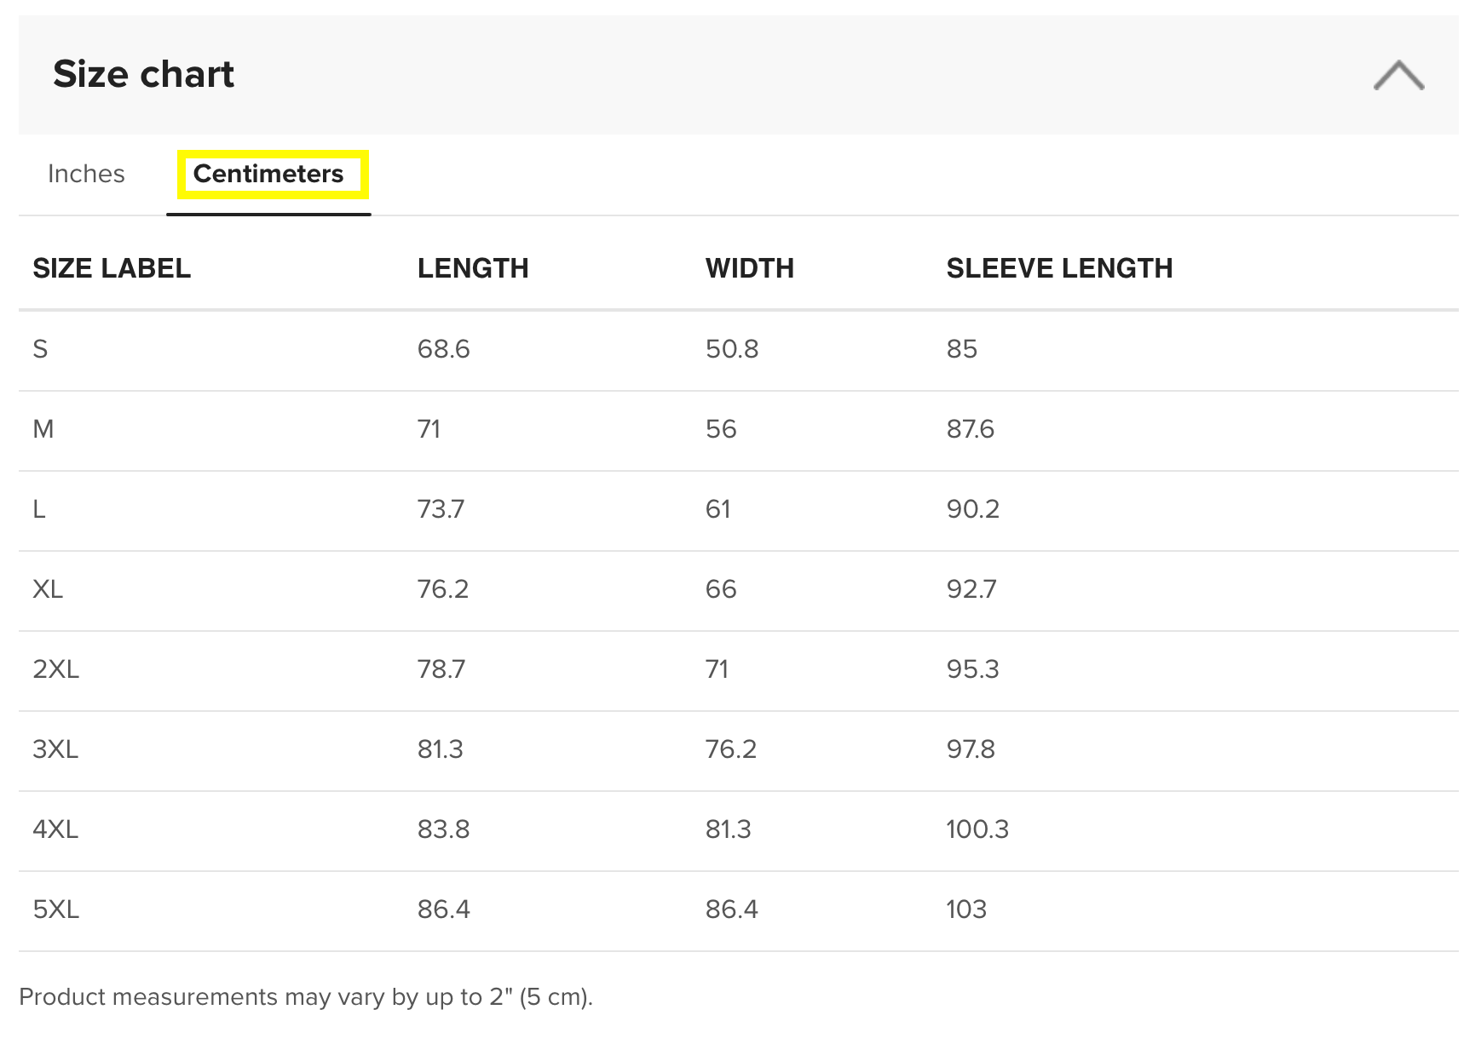Screen dimensions: 1481x1044
Task: Click the 100.3 sleeve length value
Action: [977, 829]
